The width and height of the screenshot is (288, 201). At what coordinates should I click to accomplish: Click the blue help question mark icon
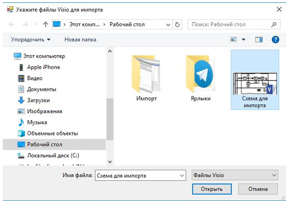click(275, 40)
